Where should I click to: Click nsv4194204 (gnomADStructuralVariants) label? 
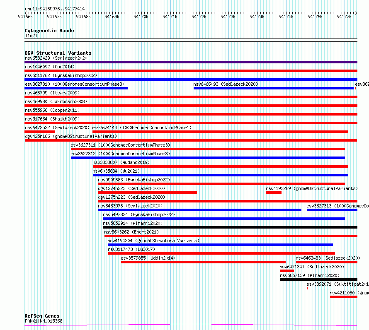153,241
